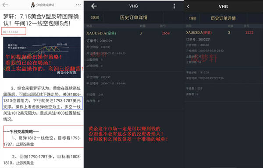Image resolution: width=263 pixels, height=168 pixels.
Task: Click the 手续费 line in the right order
Action: pos(194,89)
